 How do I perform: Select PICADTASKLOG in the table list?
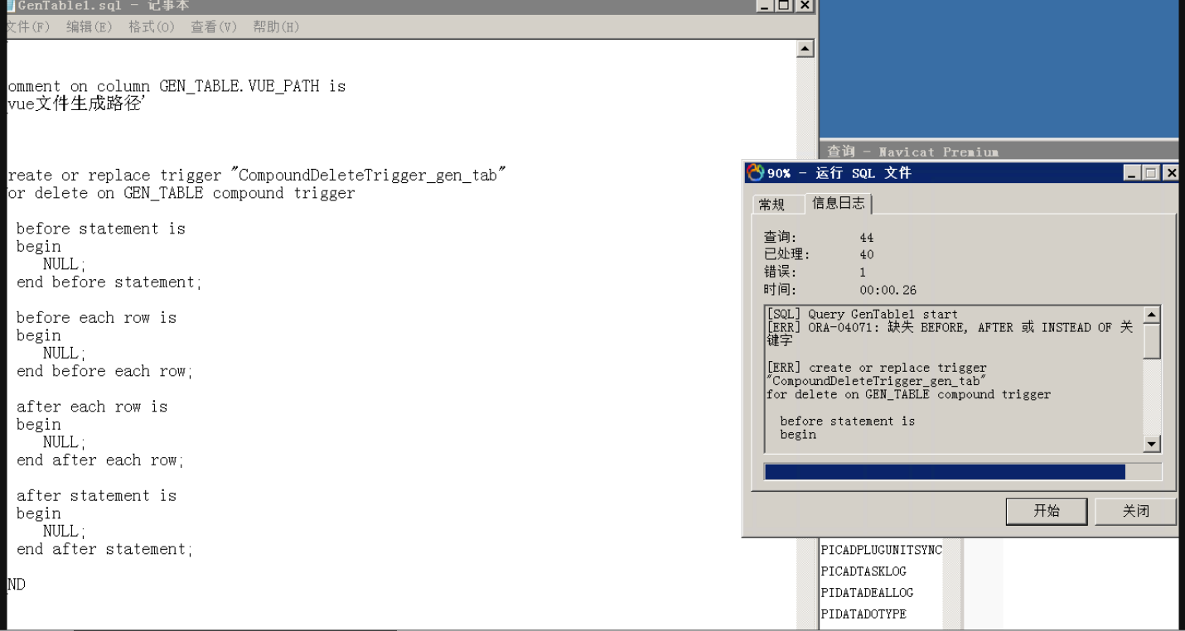coord(863,571)
